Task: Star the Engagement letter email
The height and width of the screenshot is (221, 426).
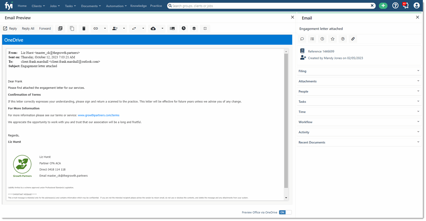Action: pyautogui.click(x=333, y=39)
